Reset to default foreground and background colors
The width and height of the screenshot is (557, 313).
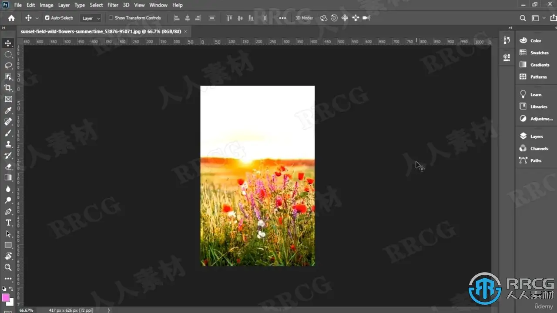tap(4, 289)
